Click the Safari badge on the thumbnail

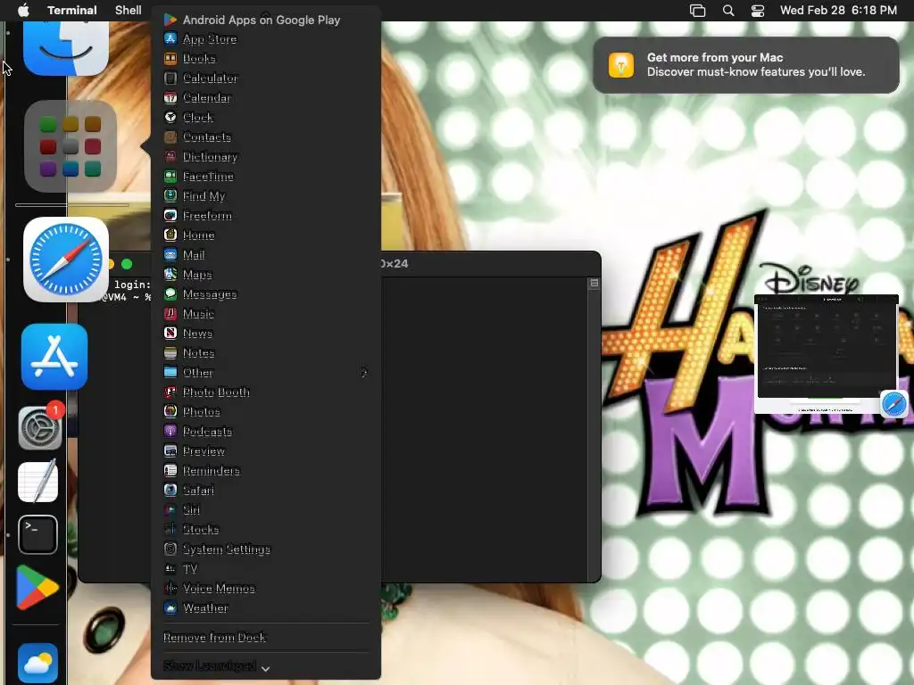[x=893, y=404]
